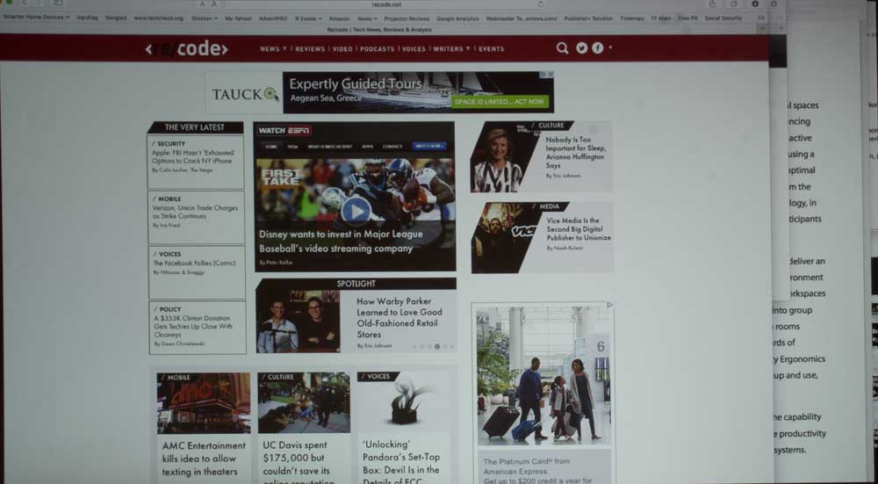The width and height of the screenshot is (878, 484).
Task: Click the recode.net address bar
Action: [386, 4]
